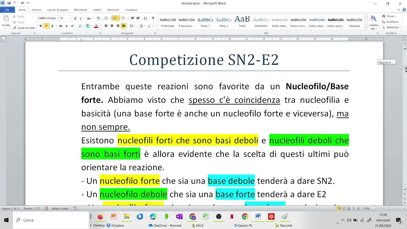Click the Clear Formatting icon

click(98, 18)
